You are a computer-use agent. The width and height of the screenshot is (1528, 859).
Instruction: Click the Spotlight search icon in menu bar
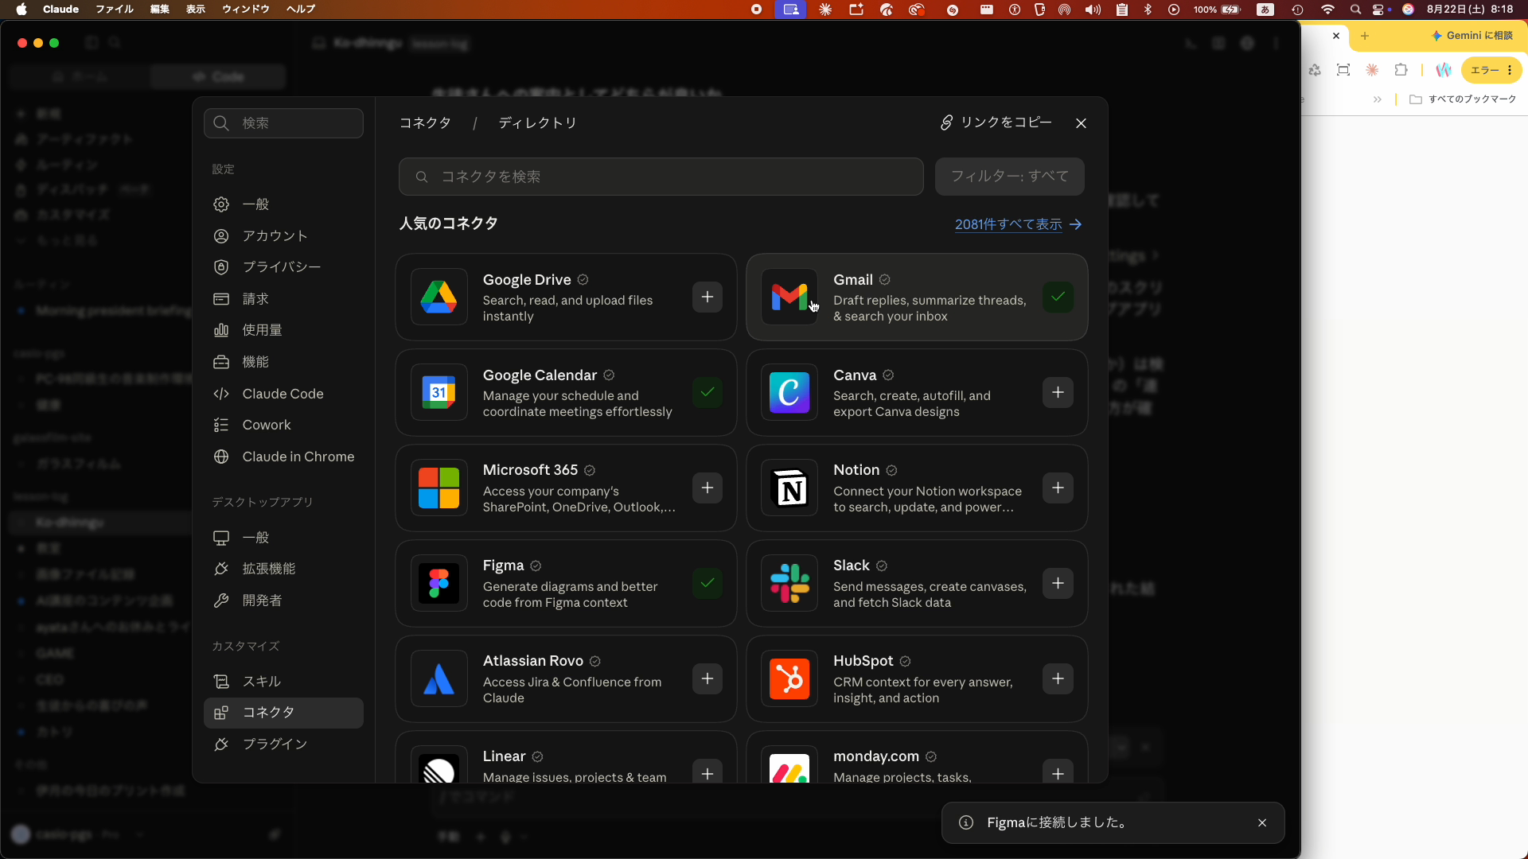(1355, 10)
